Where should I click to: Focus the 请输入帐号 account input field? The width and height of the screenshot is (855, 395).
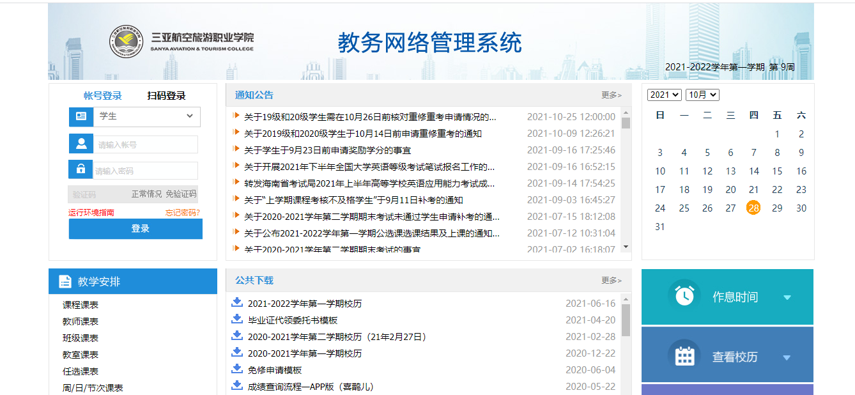coord(146,144)
